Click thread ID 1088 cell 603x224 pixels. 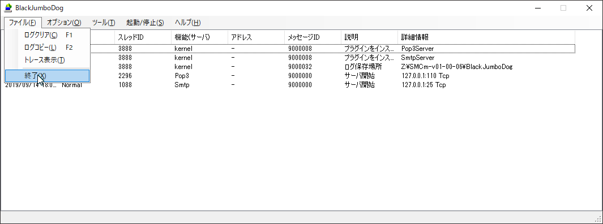tap(125, 85)
